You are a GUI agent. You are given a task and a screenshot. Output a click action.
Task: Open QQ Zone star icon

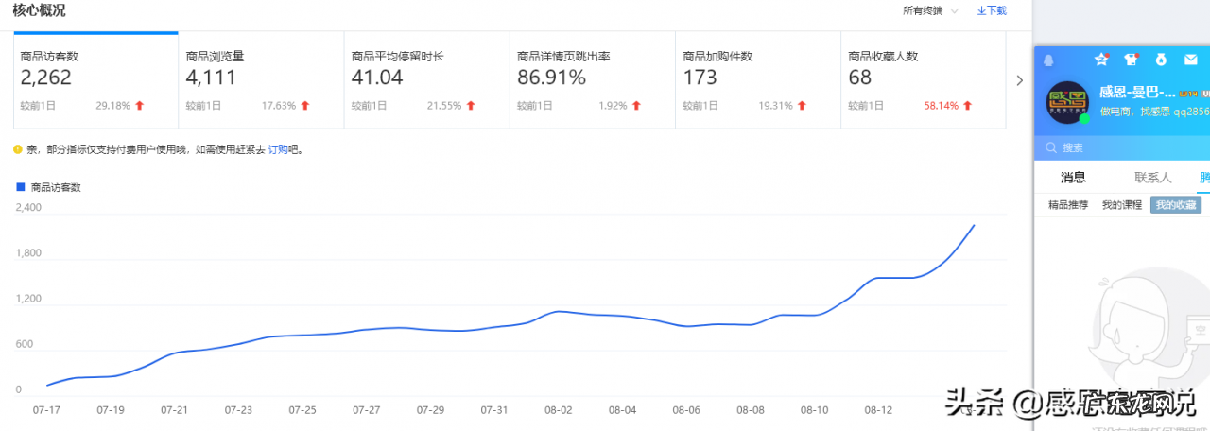[x=1101, y=60]
